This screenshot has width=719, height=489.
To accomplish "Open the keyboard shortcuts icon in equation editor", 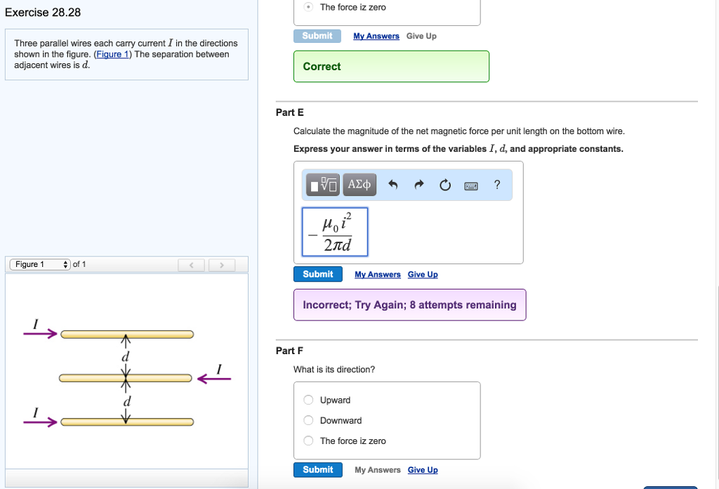I will (470, 184).
